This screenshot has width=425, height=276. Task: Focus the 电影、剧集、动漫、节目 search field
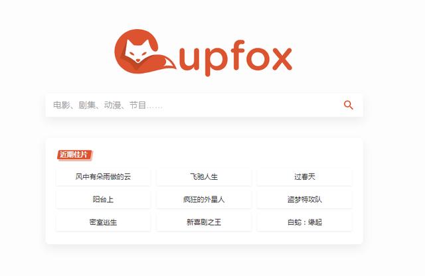204,105
